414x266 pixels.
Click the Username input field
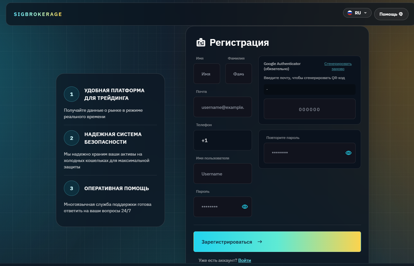(223, 173)
